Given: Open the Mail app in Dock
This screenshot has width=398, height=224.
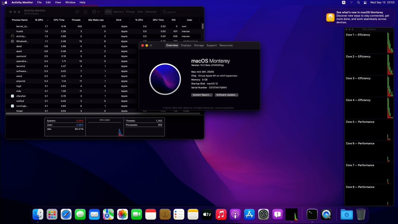Looking at the screenshot, I should click(94, 214).
